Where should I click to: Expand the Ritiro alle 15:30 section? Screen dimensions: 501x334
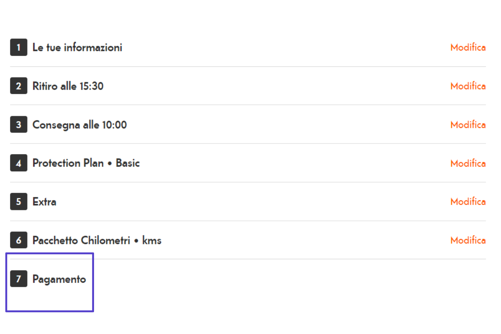click(x=68, y=86)
